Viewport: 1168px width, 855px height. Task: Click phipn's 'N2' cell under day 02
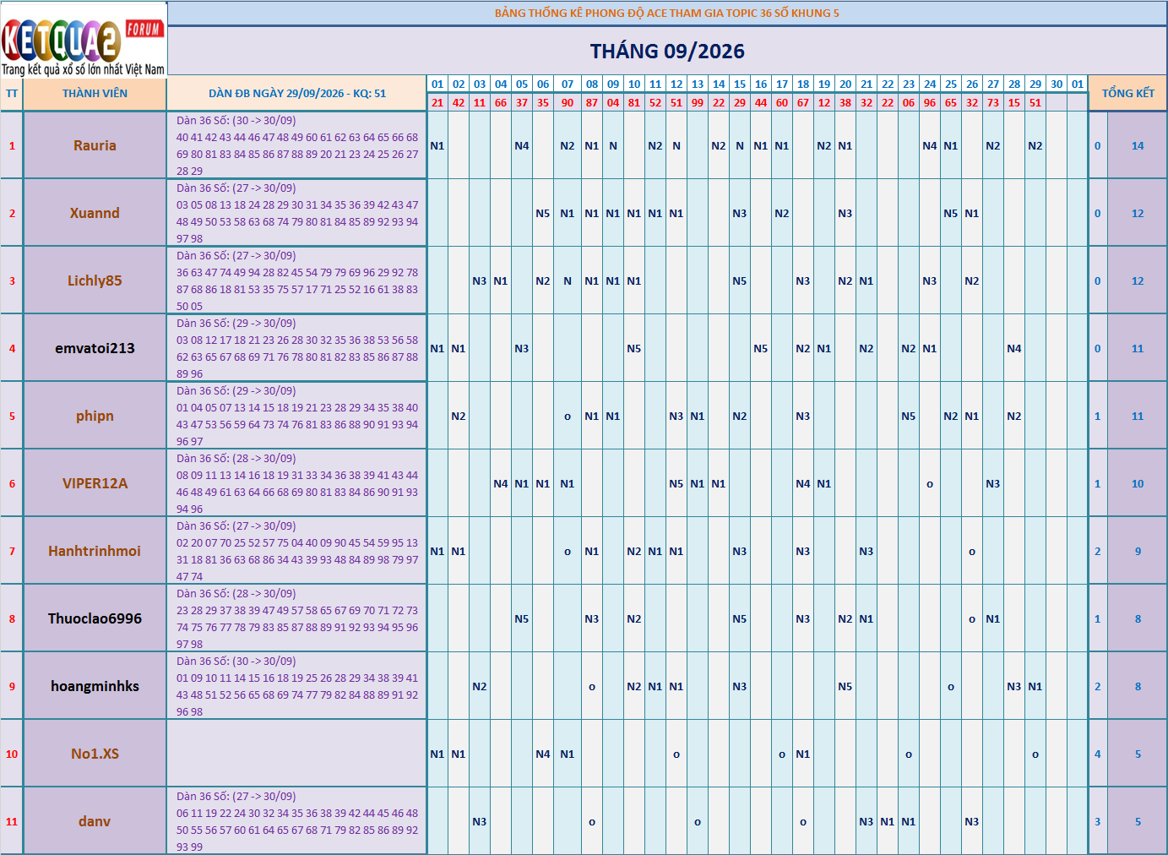pyautogui.click(x=459, y=416)
